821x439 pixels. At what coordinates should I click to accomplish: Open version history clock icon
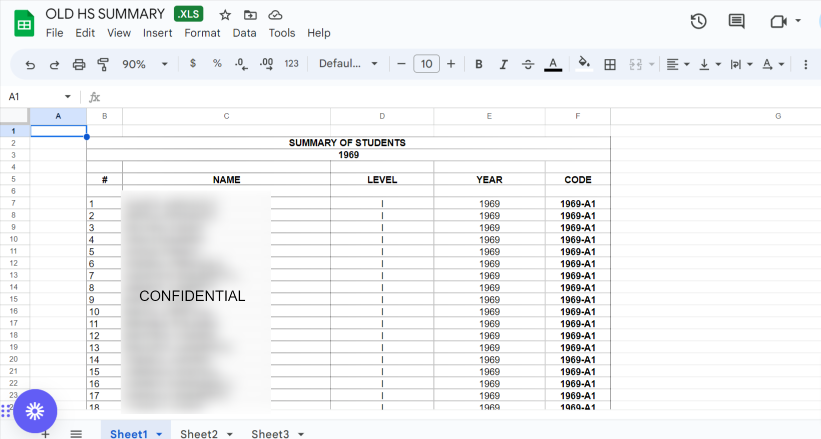point(698,21)
